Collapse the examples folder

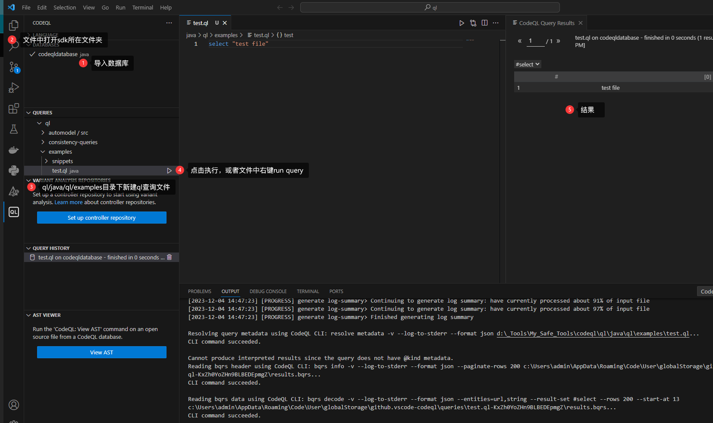(43, 152)
